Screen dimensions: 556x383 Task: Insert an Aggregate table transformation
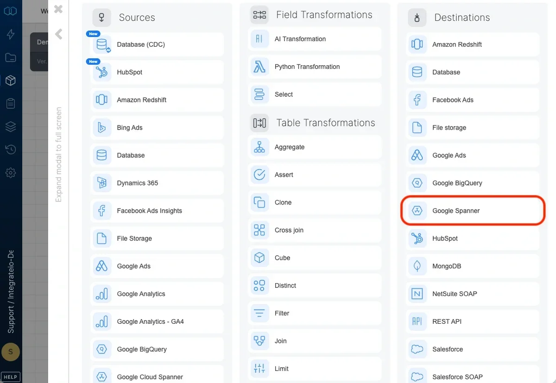(x=315, y=147)
